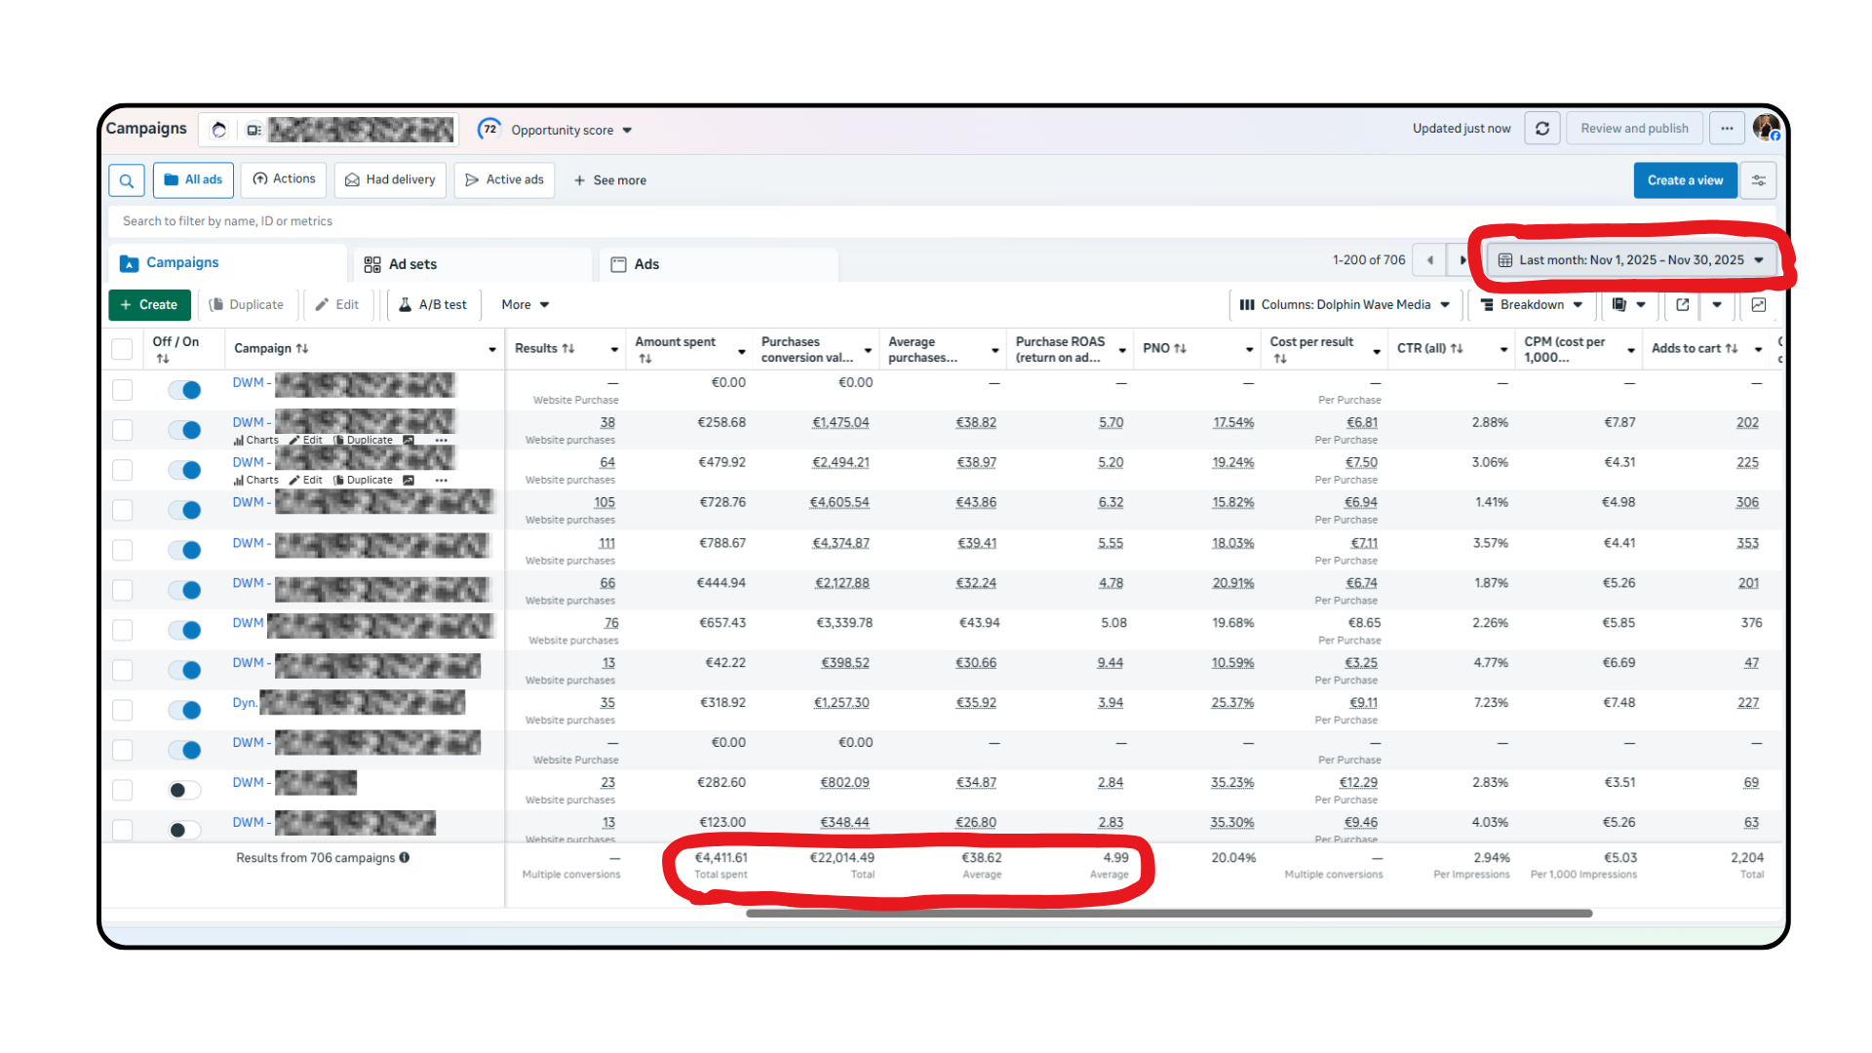Enable the campaign with 23 results
The height and width of the screenshot is (1053, 1872).
[184, 790]
